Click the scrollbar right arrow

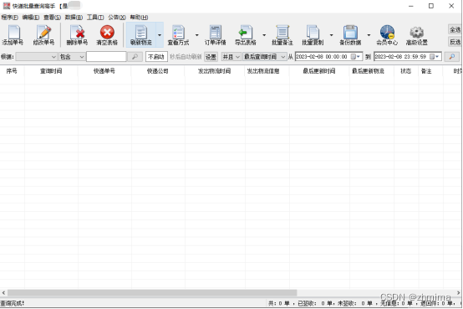pyautogui.click(x=458, y=293)
